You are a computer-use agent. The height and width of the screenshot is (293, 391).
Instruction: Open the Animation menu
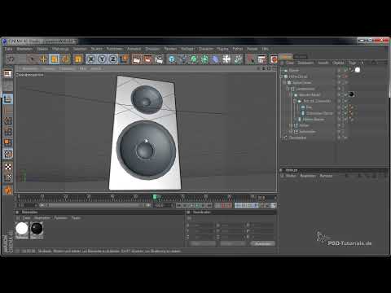tap(134, 49)
